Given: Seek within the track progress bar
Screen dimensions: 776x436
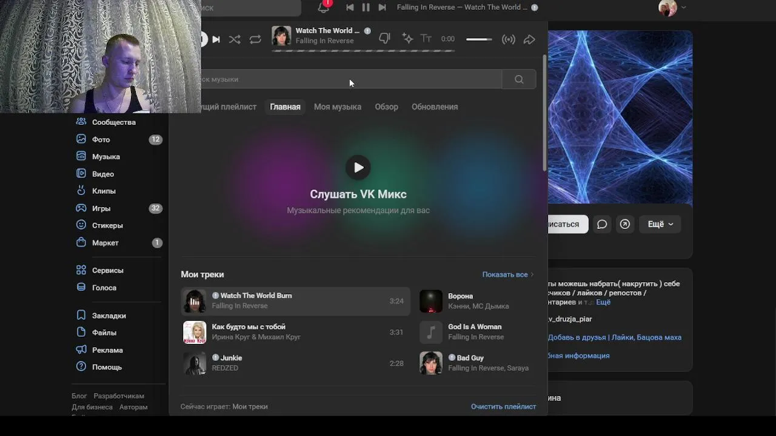Looking at the screenshot, I should [363, 51].
